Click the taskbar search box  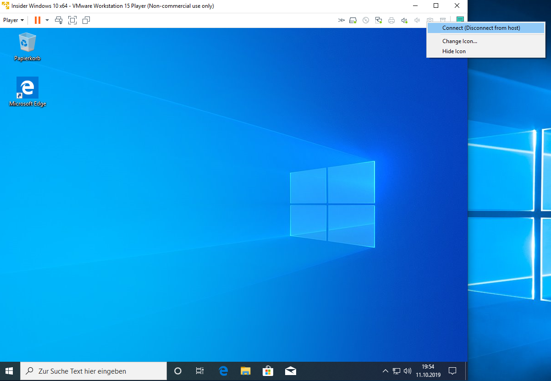point(94,371)
